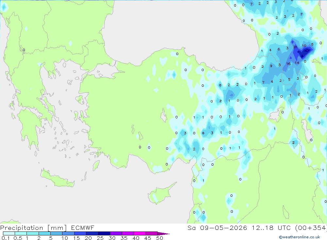
Task: Open the weatheronline.co.uk copyright link
Action: 300,237
